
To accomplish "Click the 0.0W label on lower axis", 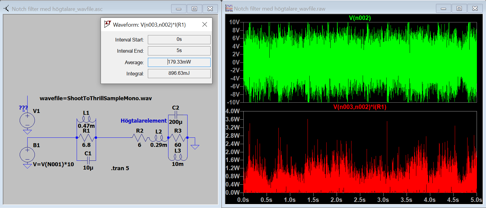I will pos(233,193).
